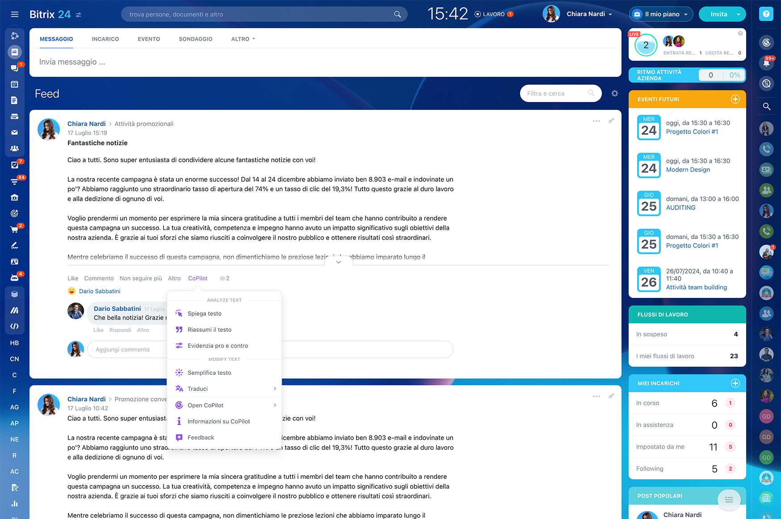The width and height of the screenshot is (781, 519).
Task: Click the blue help question mark icon
Action: [x=766, y=14]
